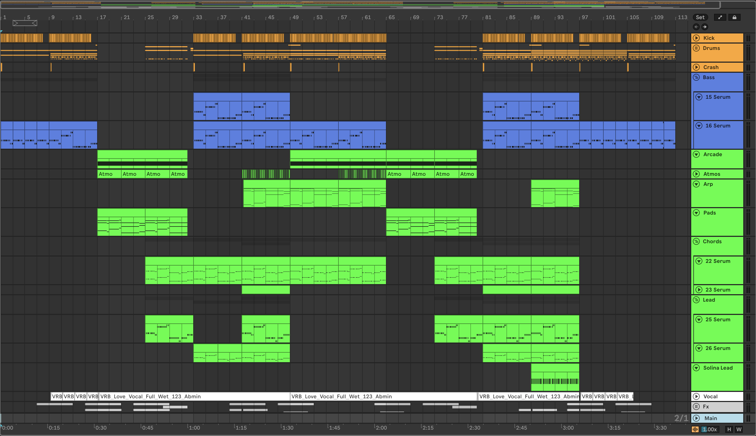Click the Main track fold circle icon
Image resolution: width=756 pixels, height=436 pixels.
697,418
